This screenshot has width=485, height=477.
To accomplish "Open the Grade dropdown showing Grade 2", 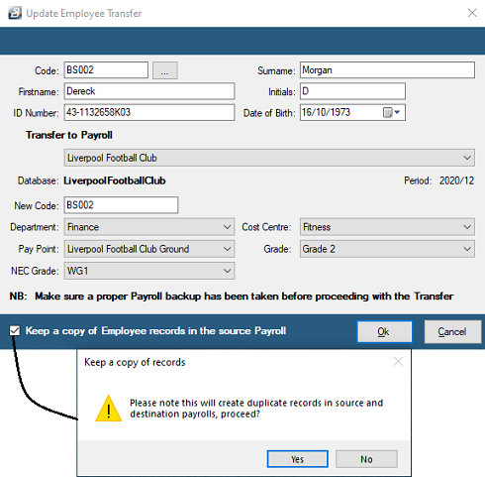I will tap(387, 249).
